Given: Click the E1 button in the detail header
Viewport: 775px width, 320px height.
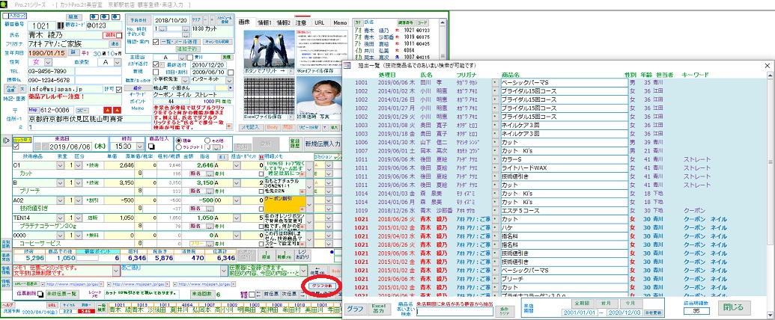Looking at the screenshot, I should [223, 156].
